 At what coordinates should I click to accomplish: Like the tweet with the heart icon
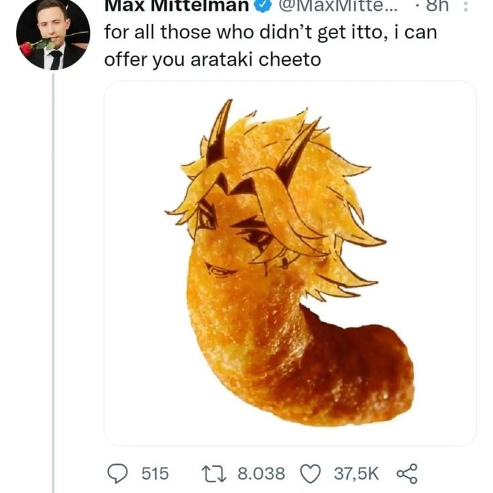[x=310, y=474]
